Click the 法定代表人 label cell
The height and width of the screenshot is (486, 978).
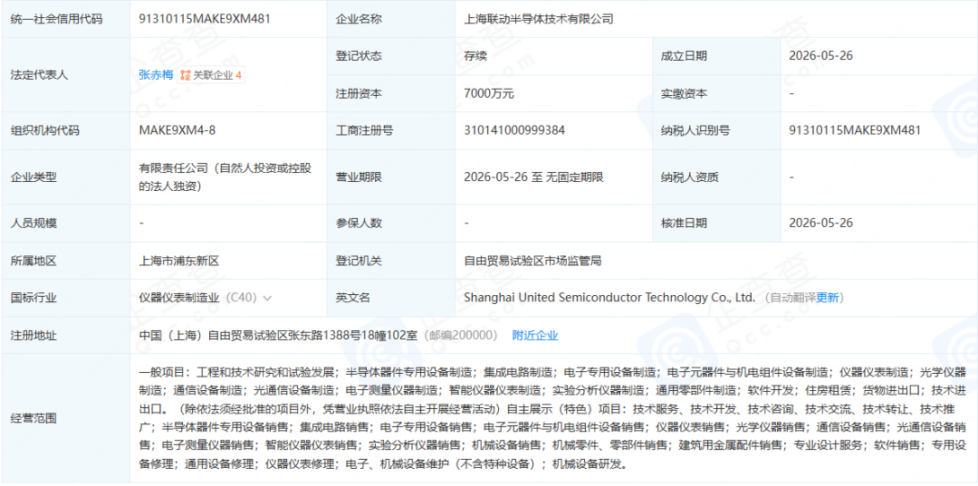tap(65, 75)
